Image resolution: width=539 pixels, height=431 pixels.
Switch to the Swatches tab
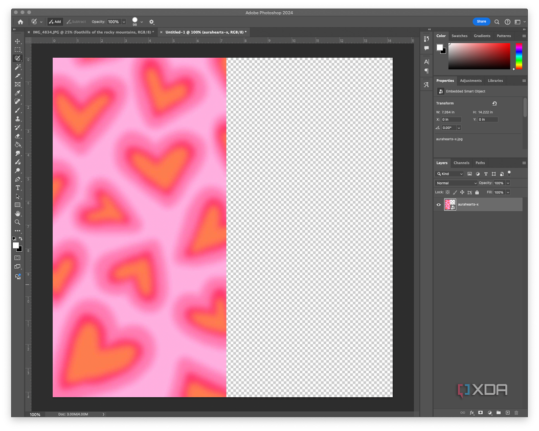point(459,36)
